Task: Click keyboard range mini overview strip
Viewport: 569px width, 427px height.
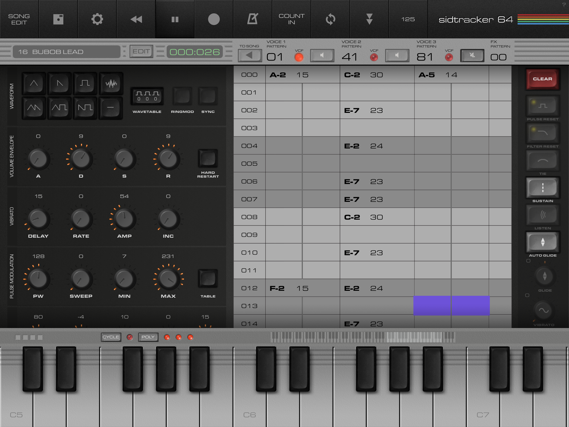Action: [363, 337]
